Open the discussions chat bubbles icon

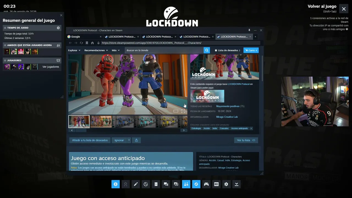pyautogui.click(x=166, y=184)
